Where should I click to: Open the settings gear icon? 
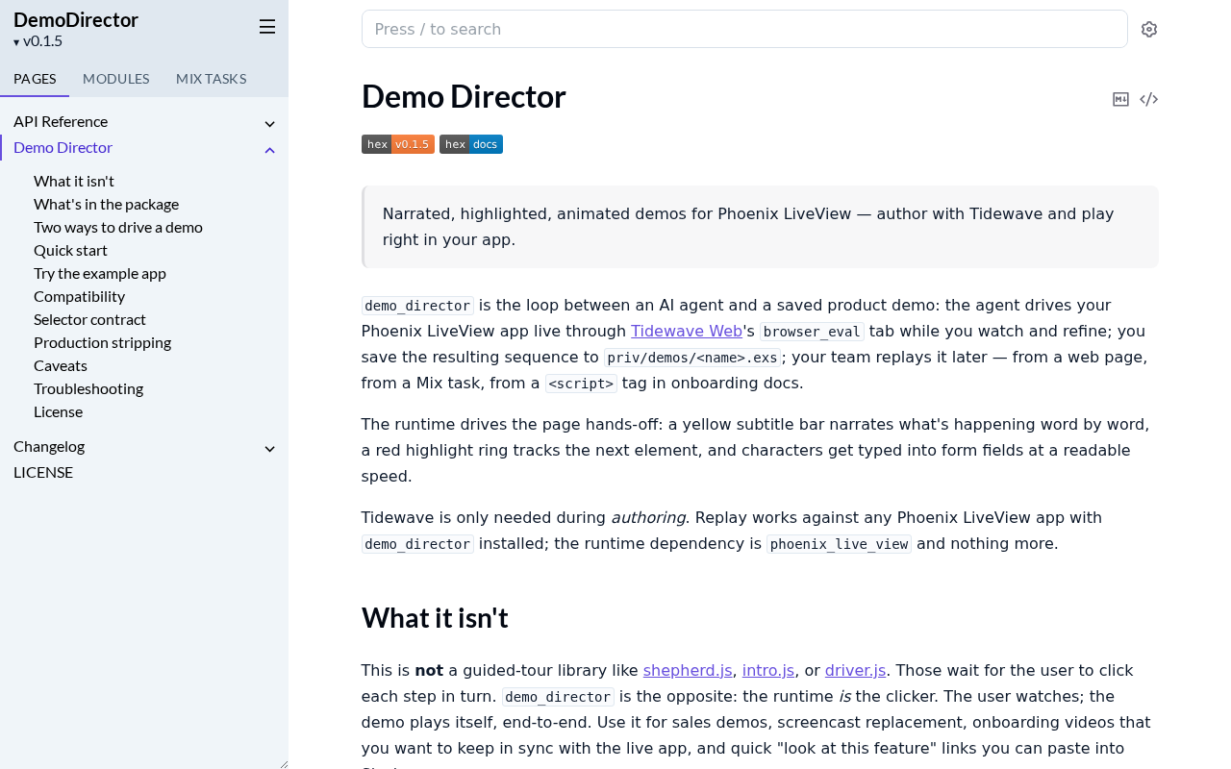click(1149, 29)
